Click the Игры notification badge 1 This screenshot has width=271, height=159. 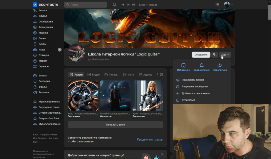tap(60, 50)
